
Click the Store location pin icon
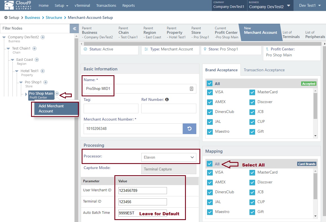[x=205, y=49]
